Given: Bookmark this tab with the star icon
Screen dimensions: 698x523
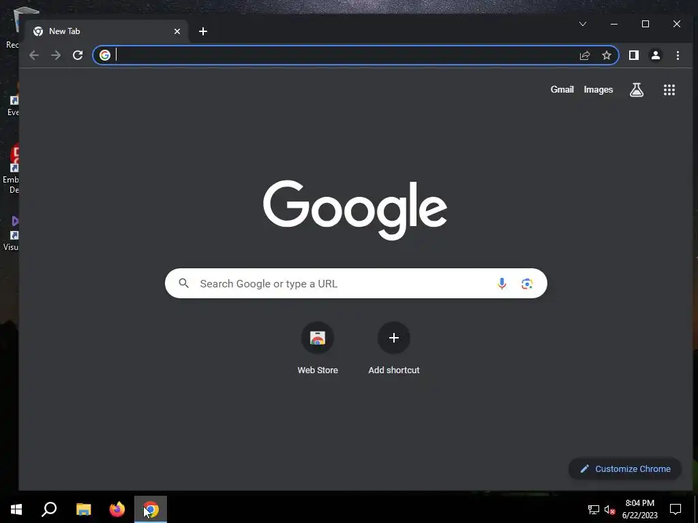Looking at the screenshot, I should point(606,55).
